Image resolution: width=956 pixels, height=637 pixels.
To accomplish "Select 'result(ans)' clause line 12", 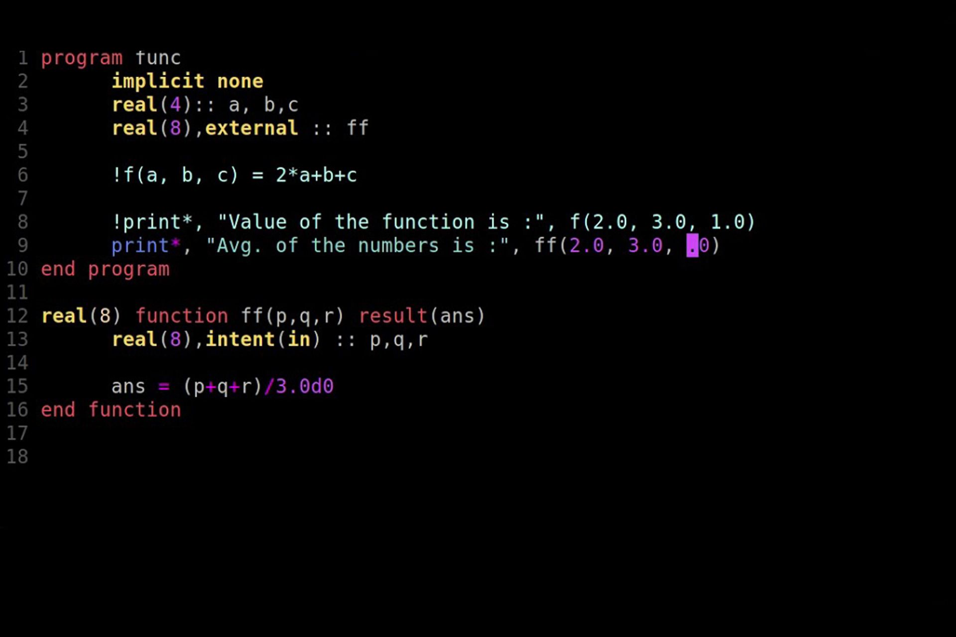I will point(421,316).
